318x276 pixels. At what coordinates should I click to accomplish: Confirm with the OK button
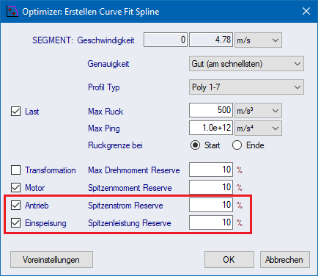point(229,260)
